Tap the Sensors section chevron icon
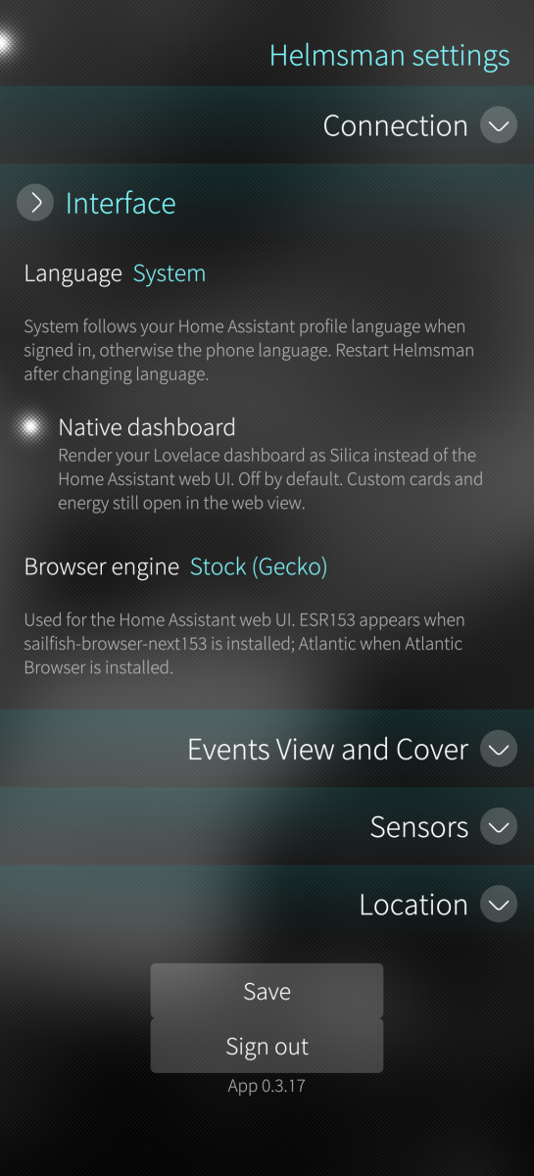 coord(499,827)
